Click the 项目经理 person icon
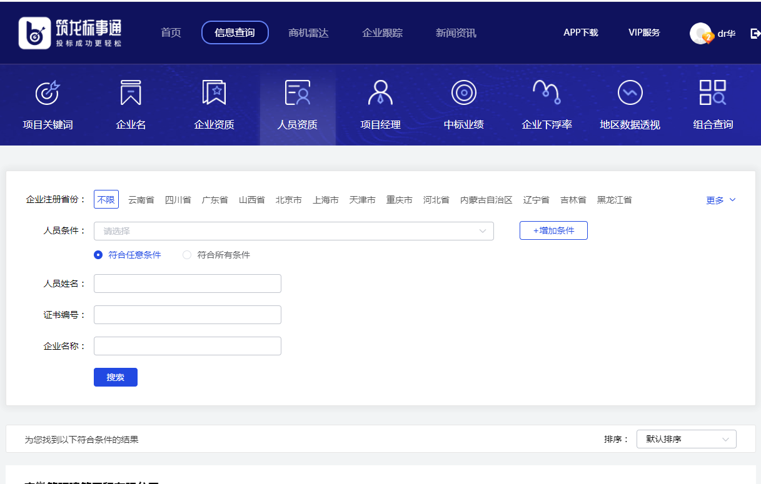 click(380, 93)
